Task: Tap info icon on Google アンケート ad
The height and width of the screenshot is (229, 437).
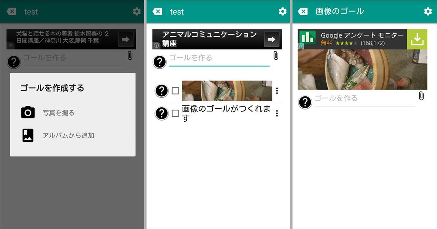Action: coord(301,47)
